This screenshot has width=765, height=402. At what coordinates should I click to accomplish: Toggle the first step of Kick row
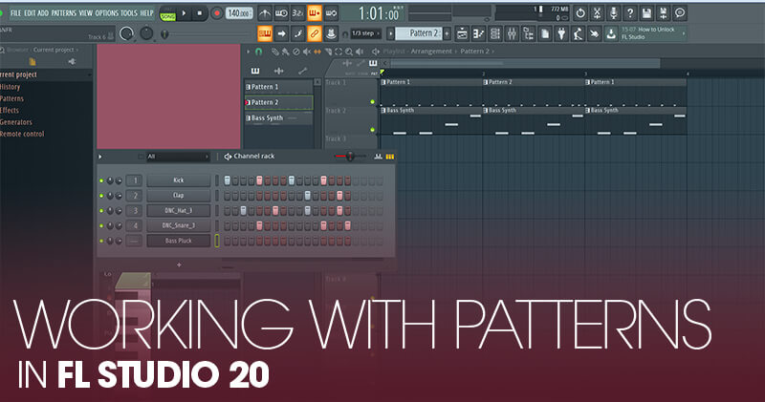(228, 180)
